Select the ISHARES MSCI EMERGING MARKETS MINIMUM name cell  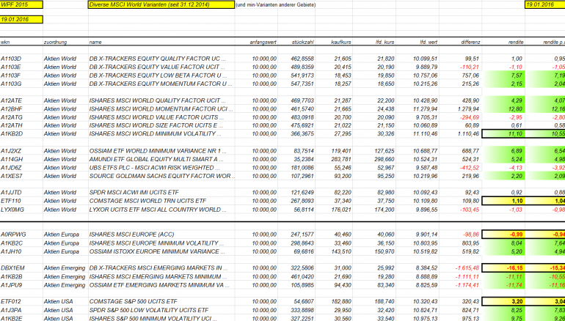click(161, 277)
